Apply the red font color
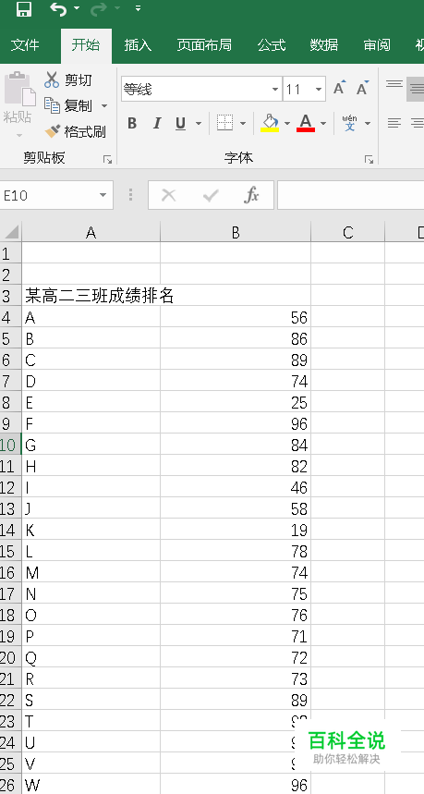This screenshot has width=424, height=794. (306, 123)
